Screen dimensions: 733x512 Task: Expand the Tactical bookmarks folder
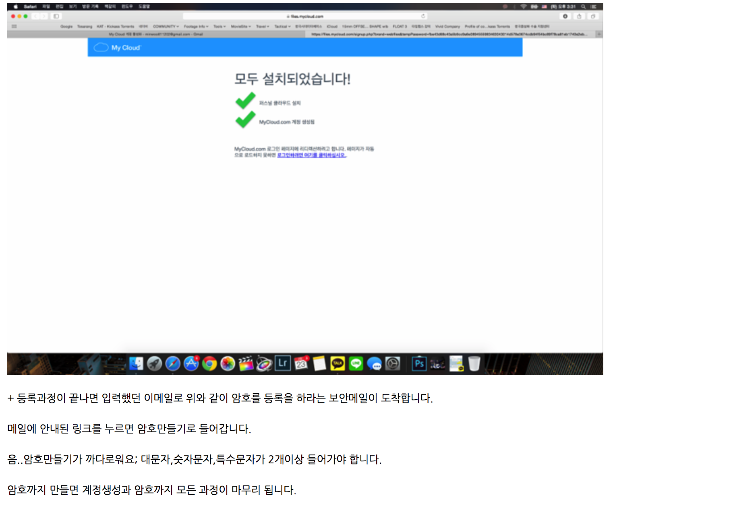[x=282, y=27]
